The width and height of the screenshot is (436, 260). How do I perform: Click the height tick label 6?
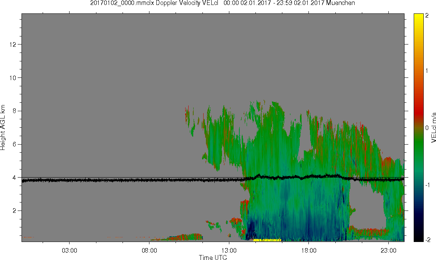coord(15,144)
